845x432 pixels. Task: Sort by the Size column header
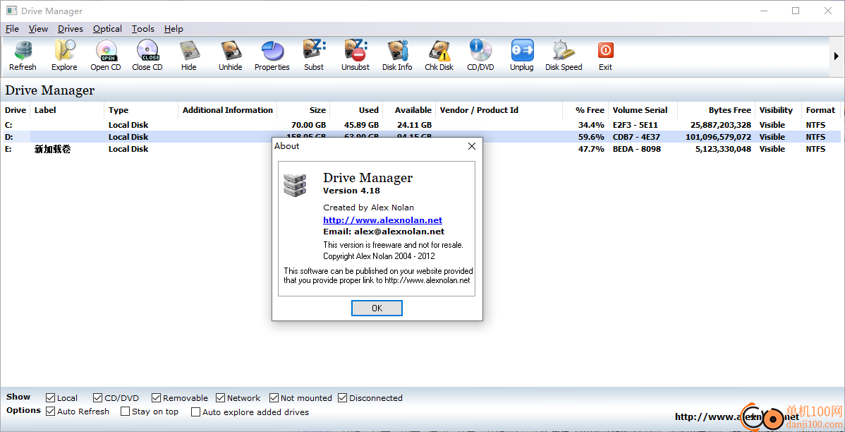(x=303, y=110)
